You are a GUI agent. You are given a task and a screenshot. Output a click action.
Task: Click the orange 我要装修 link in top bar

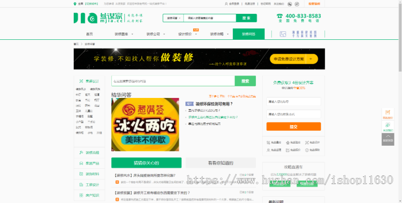pos(314,4)
